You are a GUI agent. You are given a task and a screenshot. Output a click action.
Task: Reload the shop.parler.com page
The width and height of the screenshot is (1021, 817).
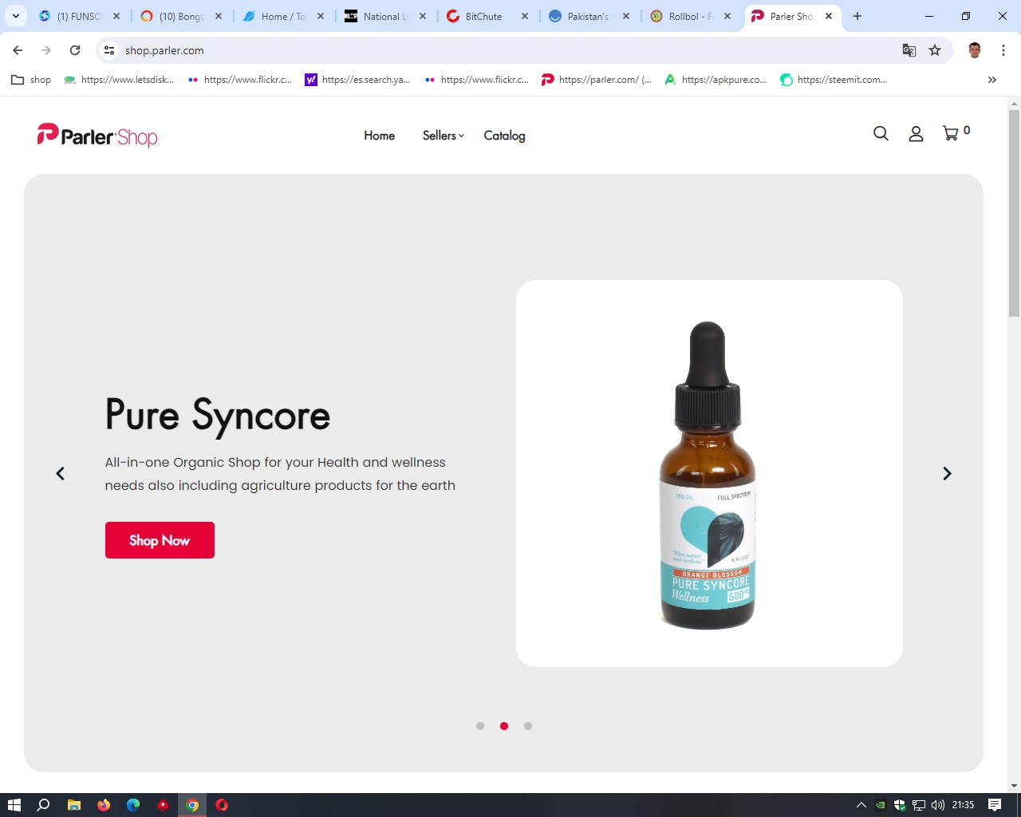75,50
